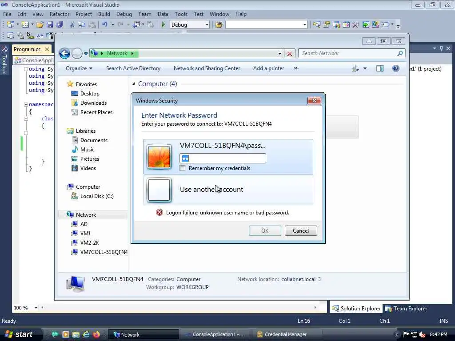
Task: Click the New Project icon in Visual Studio toolbar
Action: 11,25
